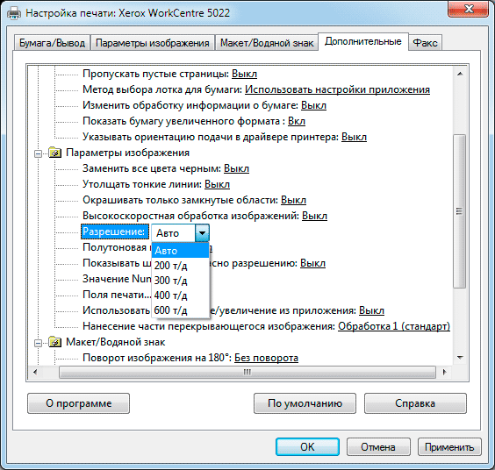
Task: Click horizontal scrollbar right arrow
Action: (x=444, y=372)
